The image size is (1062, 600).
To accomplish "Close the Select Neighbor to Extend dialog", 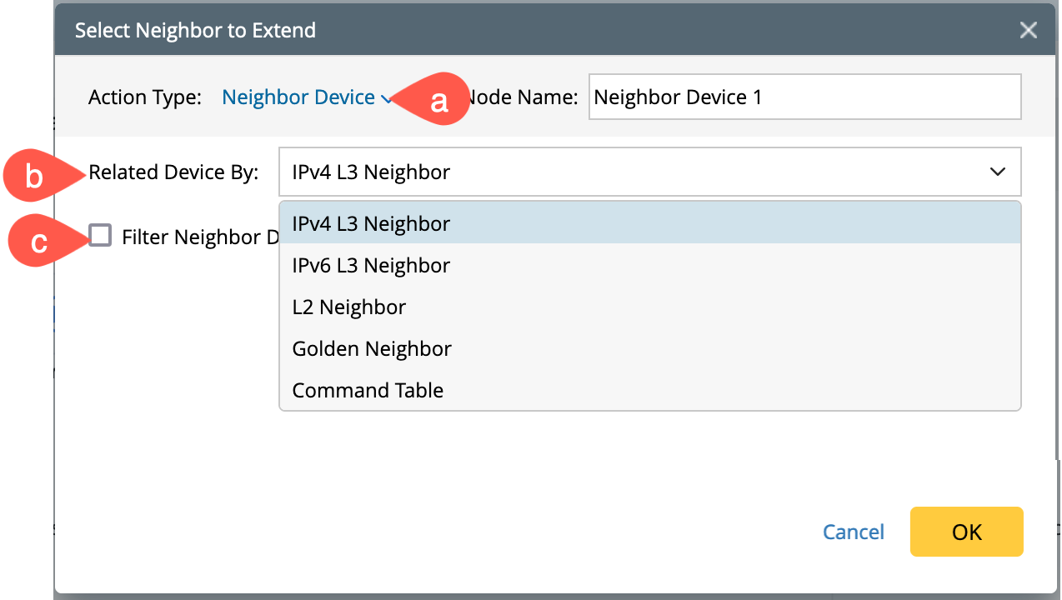I will click(1028, 31).
